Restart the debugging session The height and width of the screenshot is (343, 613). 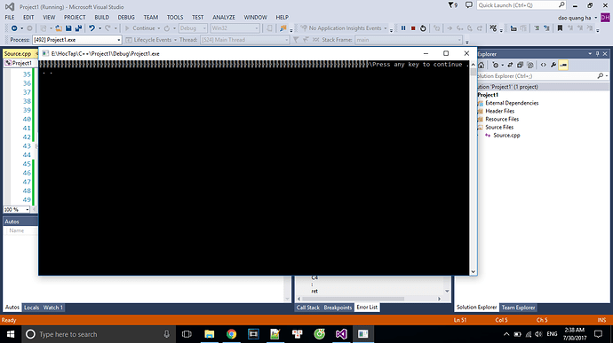point(423,28)
